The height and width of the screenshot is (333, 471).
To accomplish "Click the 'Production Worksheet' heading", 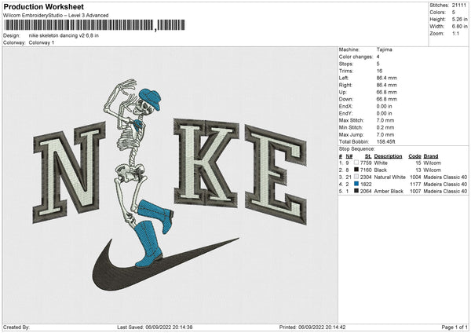I will coord(43,6).
